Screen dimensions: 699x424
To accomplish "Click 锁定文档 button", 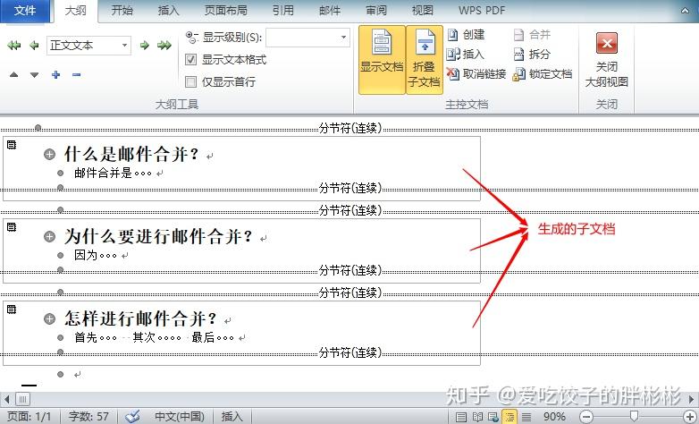I will point(542,73).
